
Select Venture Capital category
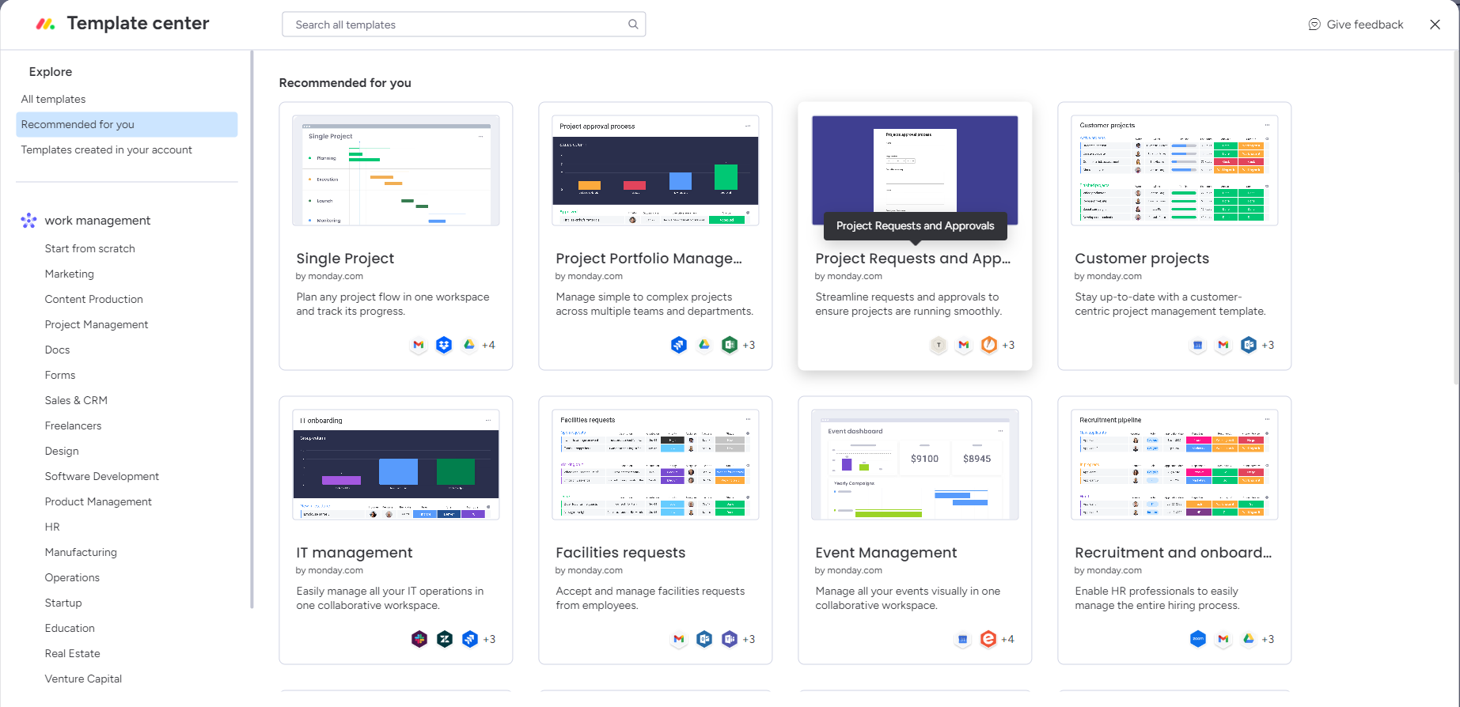tap(83, 679)
